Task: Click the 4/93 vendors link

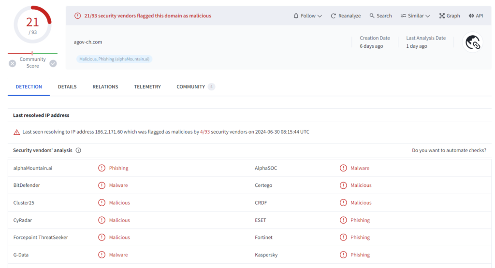Action: coord(205,132)
